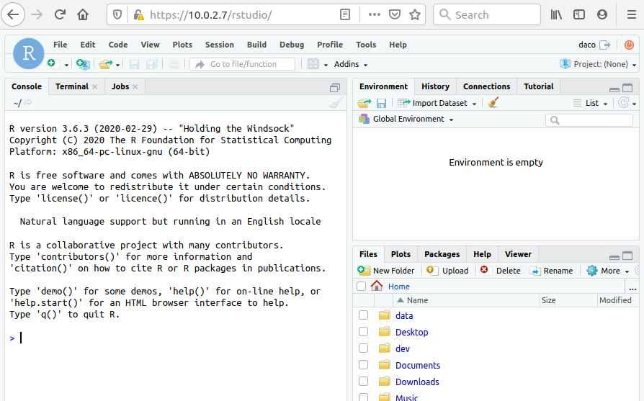Viewport: 644px width, 401px height.
Task: Click the Upload button
Action: coord(447,271)
